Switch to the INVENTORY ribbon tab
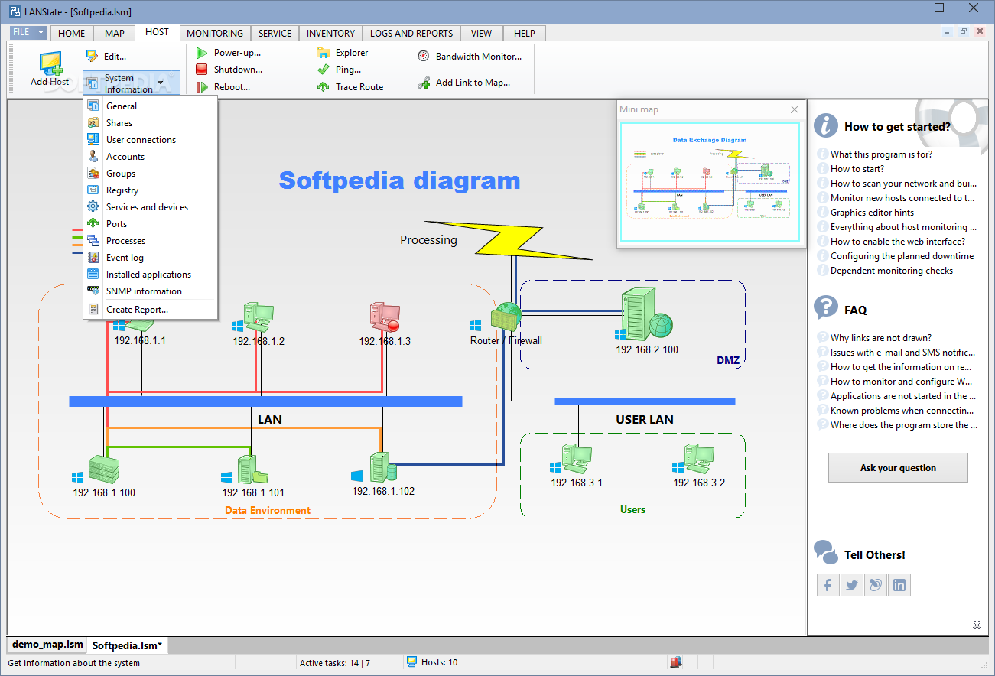Screen dimensions: 995x676 coord(331,33)
